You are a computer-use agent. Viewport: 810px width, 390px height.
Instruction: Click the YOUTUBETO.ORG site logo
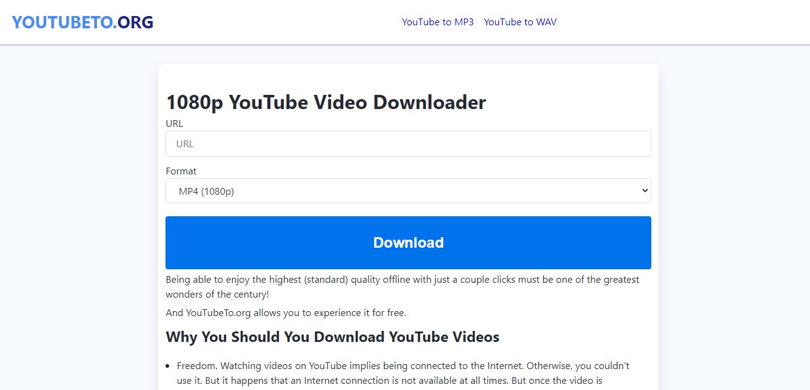[x=83, y=22]
